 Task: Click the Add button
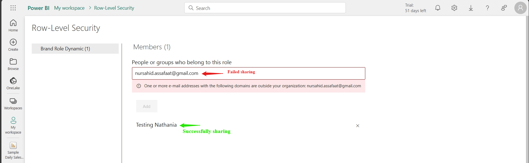click(147, 106)
